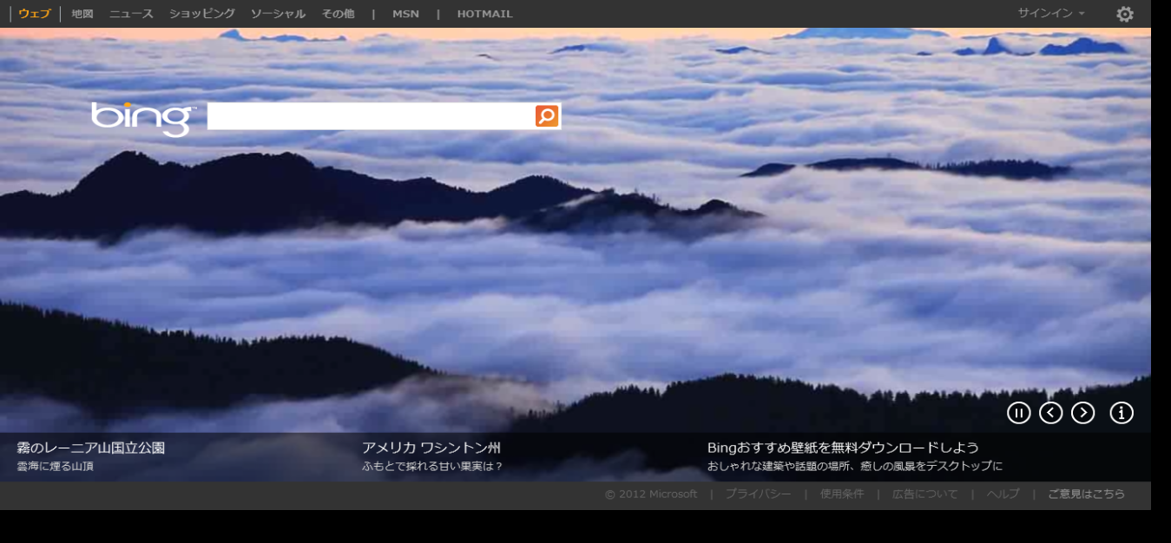Screen dimensions: 1171x543
Task: Open the 霧のレーニア山国立公園 caption
Action: (91, 448)
